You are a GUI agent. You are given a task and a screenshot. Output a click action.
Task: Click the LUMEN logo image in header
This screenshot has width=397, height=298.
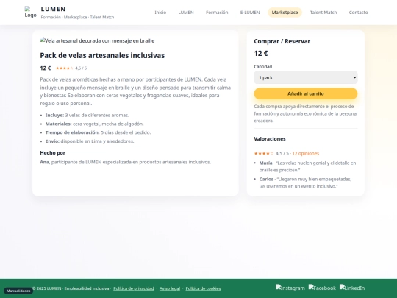[x=30, y=13]
